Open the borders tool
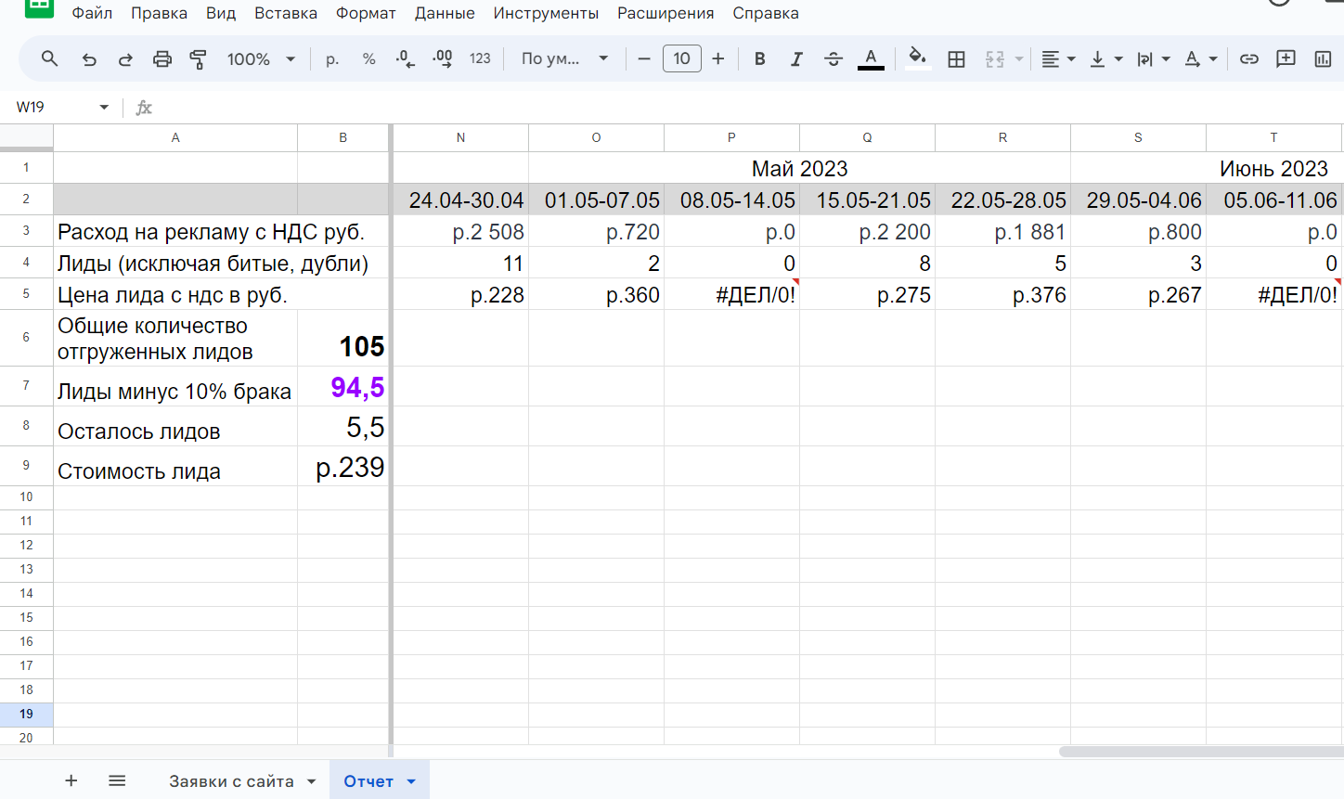Screen dimensions: 1344x799 click(957, 58)
